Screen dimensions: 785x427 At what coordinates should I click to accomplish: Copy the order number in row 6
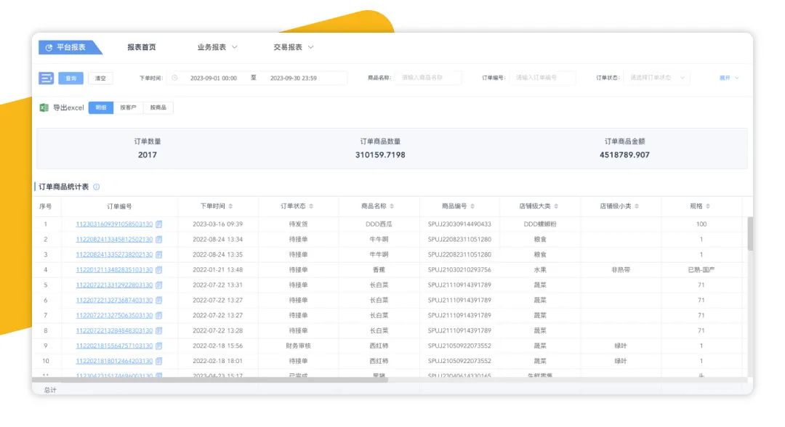pos(158,301)
